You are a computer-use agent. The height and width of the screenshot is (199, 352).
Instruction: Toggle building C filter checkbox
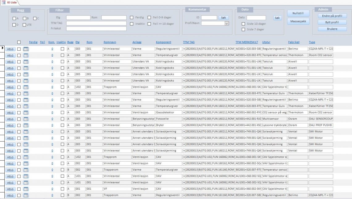pyautogui.click(x=35, y=19)
